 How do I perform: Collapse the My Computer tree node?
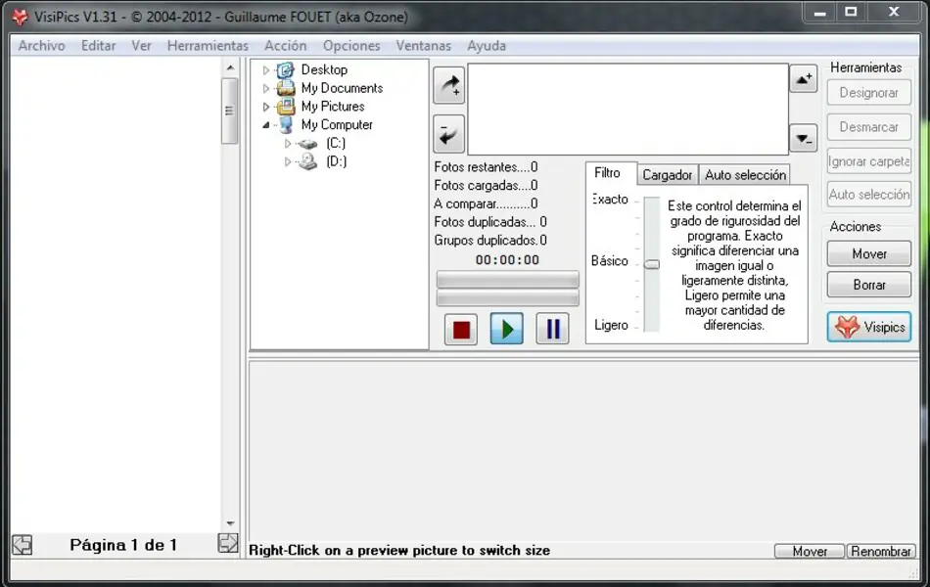point(266,125)
